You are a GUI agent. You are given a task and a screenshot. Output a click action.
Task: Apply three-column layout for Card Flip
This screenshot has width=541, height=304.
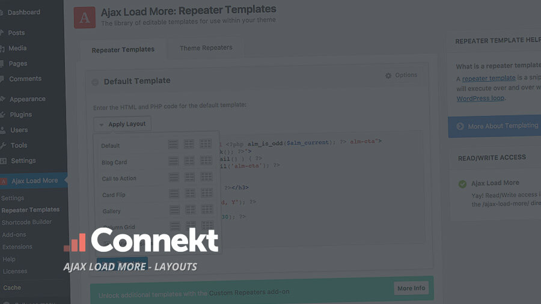[207, 193]
